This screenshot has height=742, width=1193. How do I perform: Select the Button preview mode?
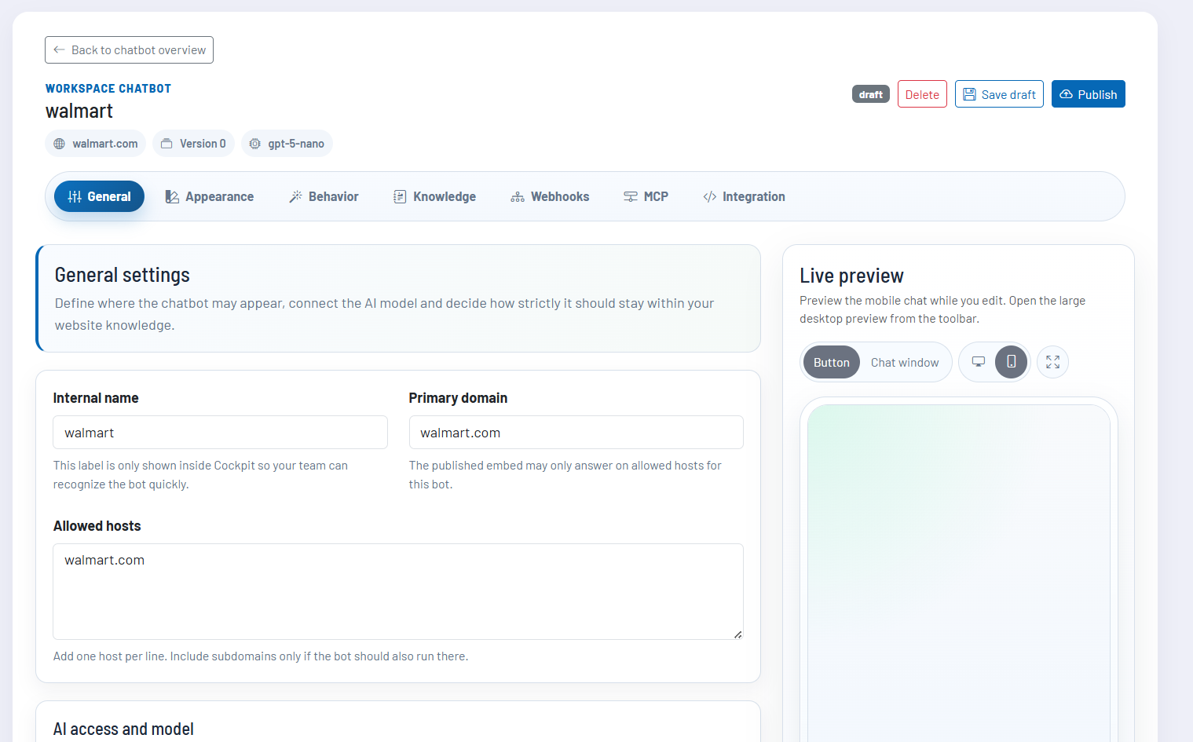coord(832,363)
